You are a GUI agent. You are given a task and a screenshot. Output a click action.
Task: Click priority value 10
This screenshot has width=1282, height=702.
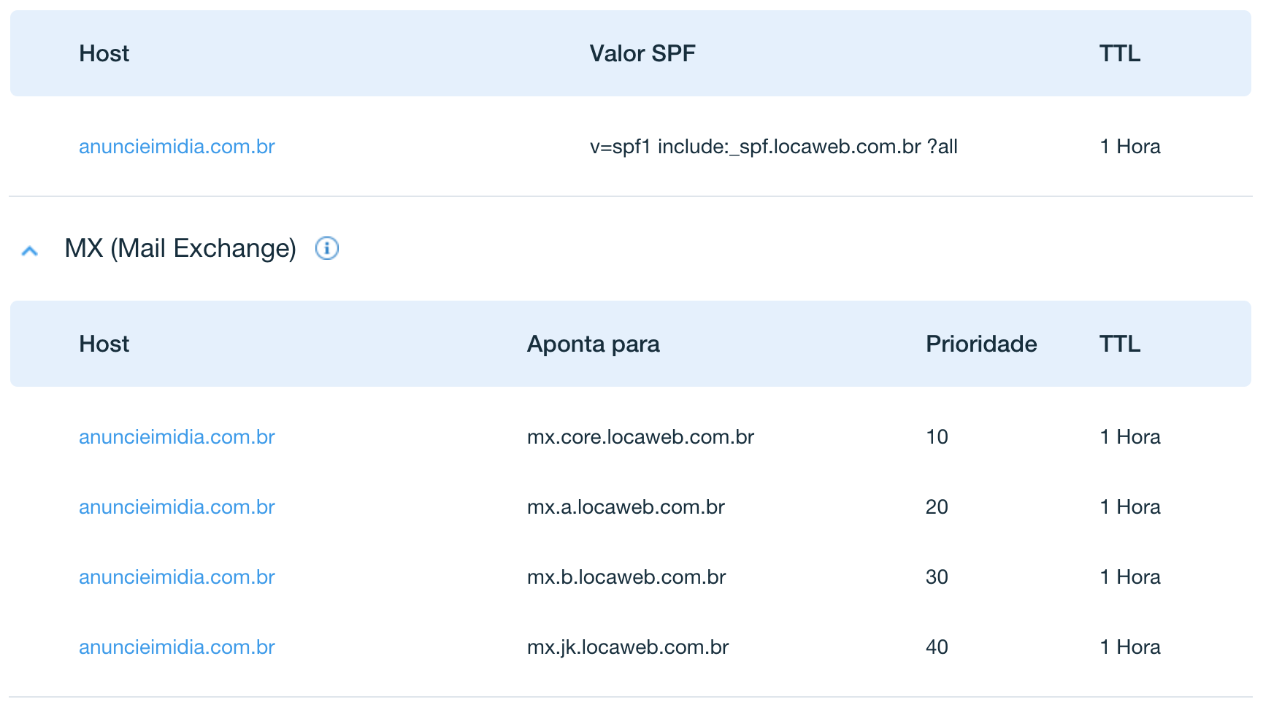pyautogui.click(x=937, y=437)
